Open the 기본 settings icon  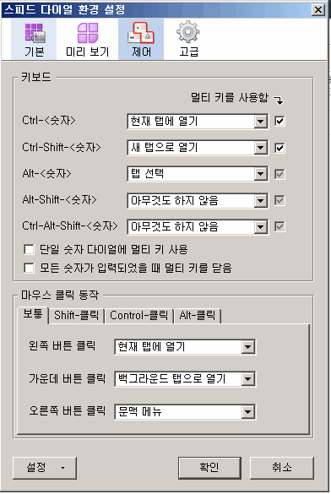click(x=34, y=40)
